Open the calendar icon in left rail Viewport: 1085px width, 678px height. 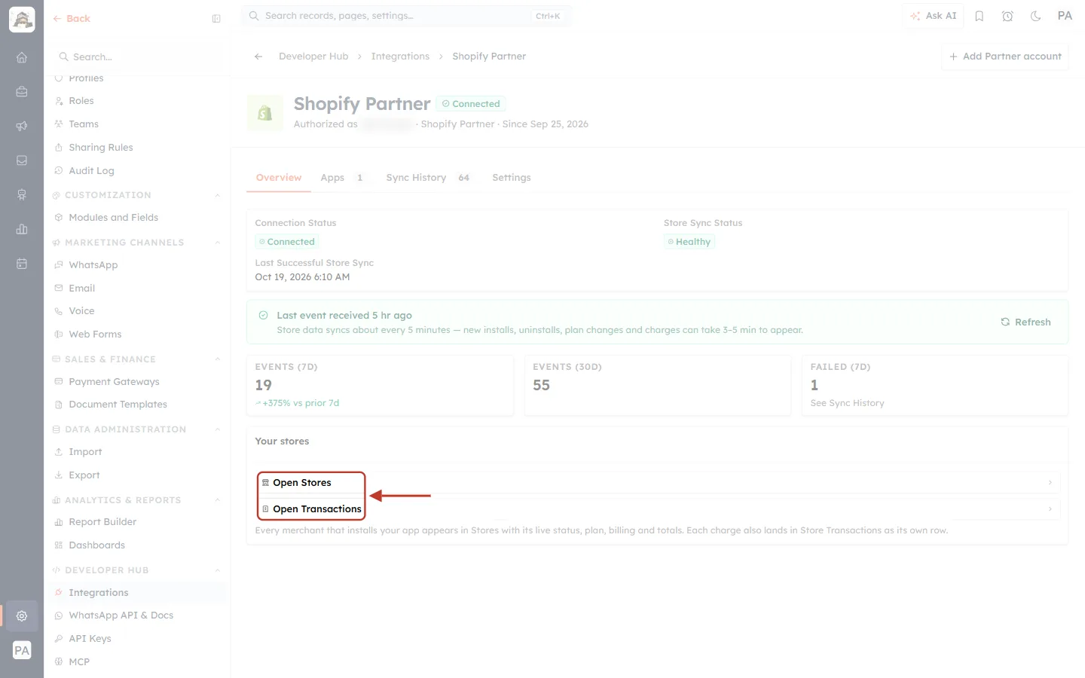(22, 264)
